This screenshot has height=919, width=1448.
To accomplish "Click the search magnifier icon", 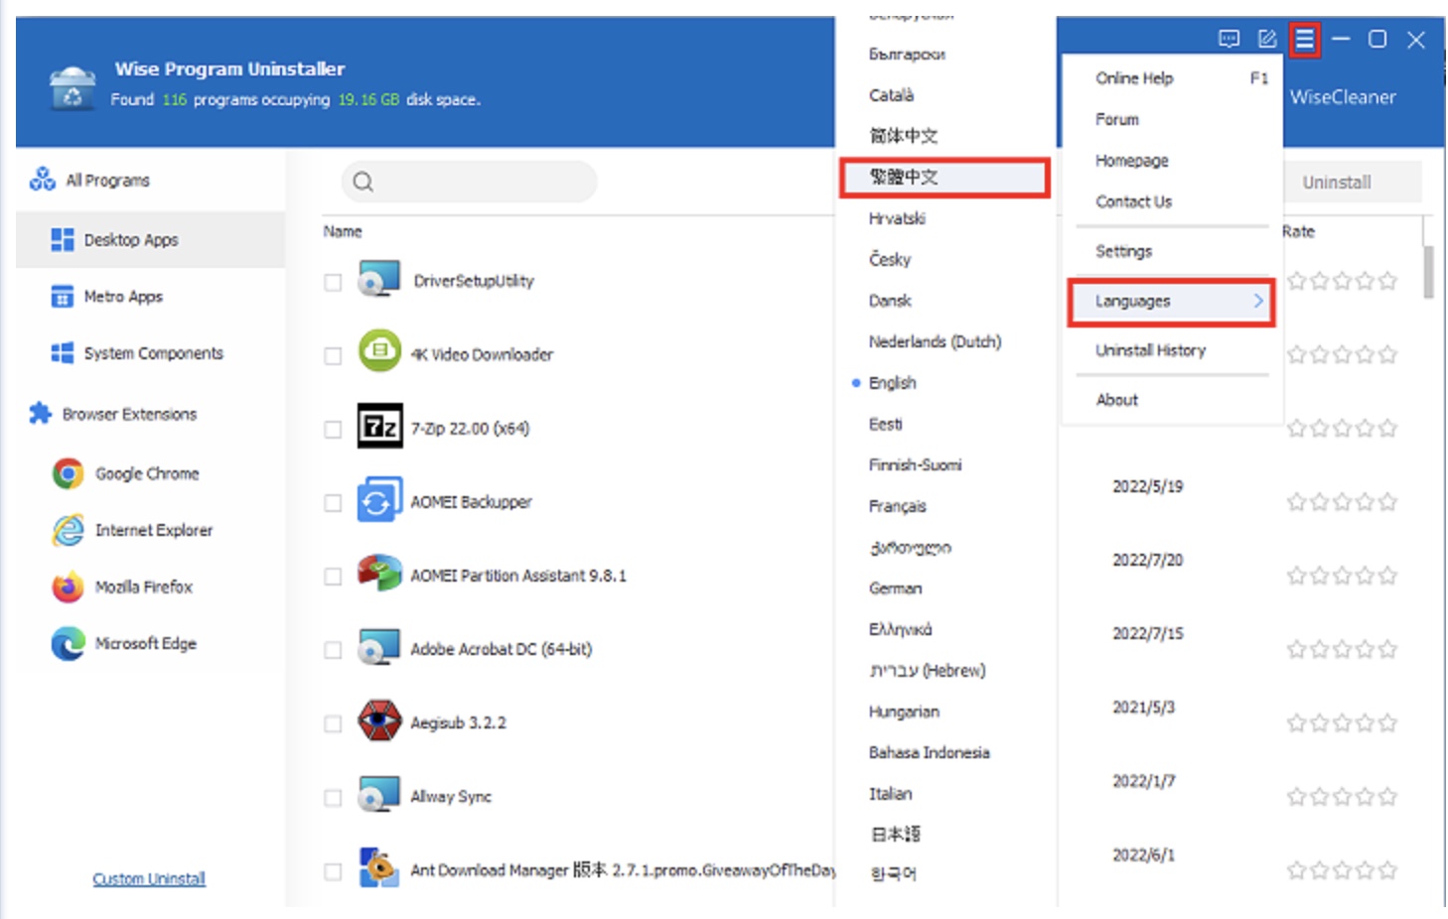I will 363,182.
